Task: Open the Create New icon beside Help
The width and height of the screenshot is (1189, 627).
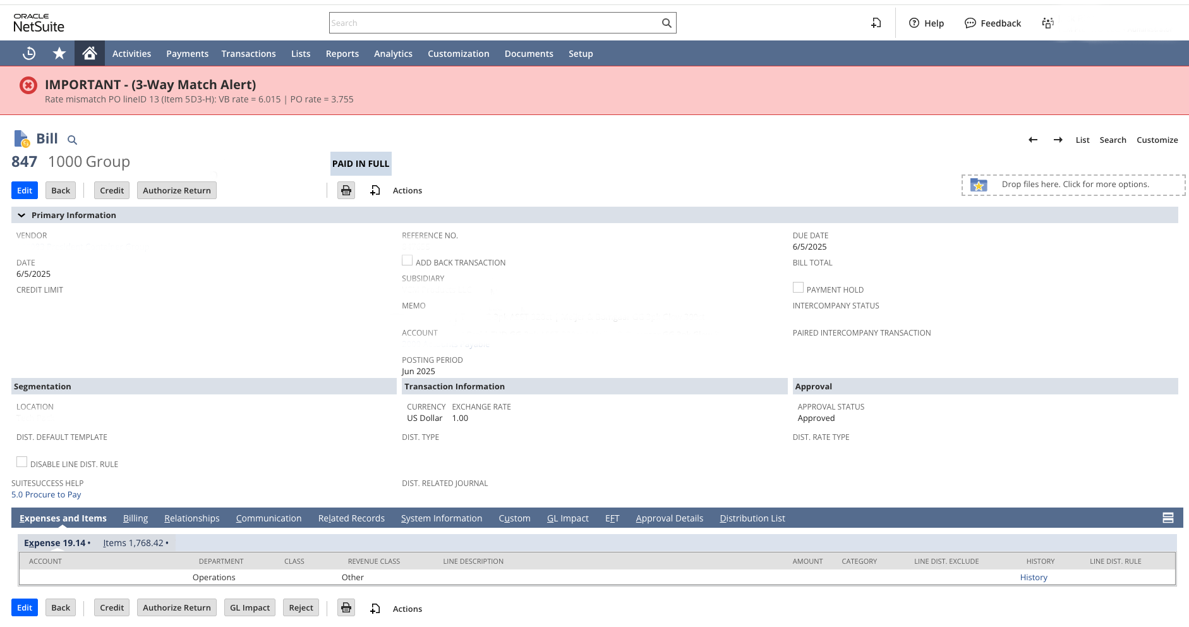Action: 876,23
